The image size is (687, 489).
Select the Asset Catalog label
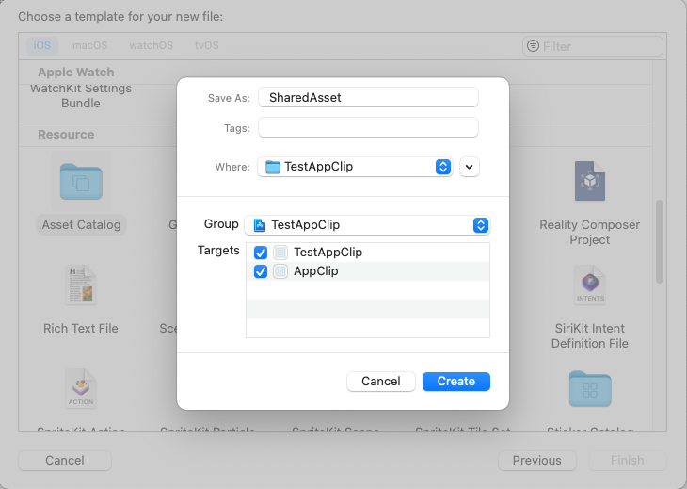click(x=81, y=225)
